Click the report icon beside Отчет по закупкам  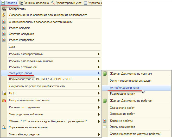[x=4, y=34]
